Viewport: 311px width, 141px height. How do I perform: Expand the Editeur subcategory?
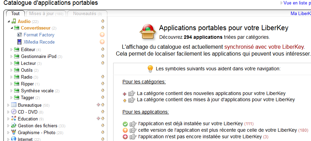[x=12, y=49]
